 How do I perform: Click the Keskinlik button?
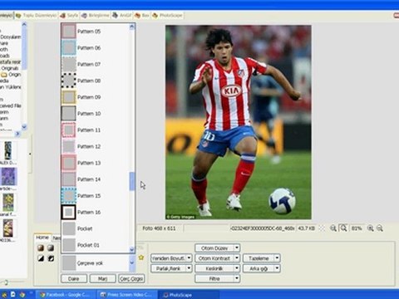click(214, 268)
